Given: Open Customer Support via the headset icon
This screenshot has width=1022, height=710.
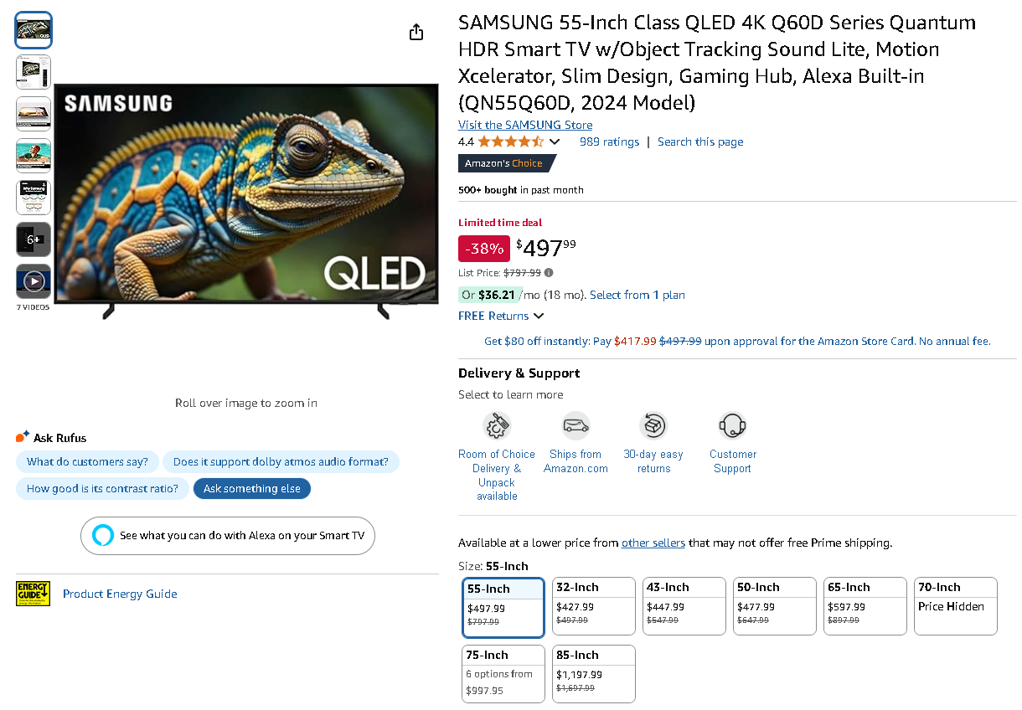Looking at the screenshot, I should coord(732,425).
